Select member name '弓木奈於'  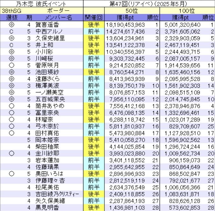tap(47, 126)
